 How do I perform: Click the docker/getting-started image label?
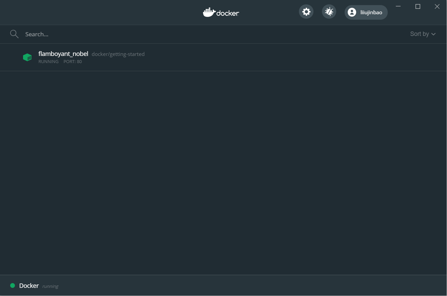[118, 54]
